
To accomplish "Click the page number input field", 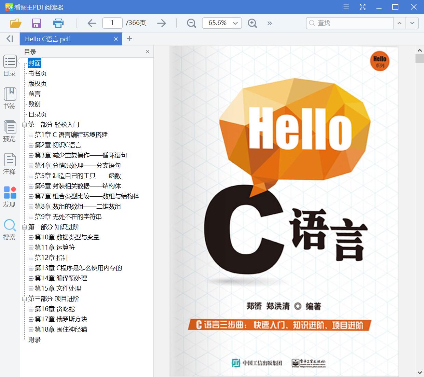I will [x=112, y=23].
